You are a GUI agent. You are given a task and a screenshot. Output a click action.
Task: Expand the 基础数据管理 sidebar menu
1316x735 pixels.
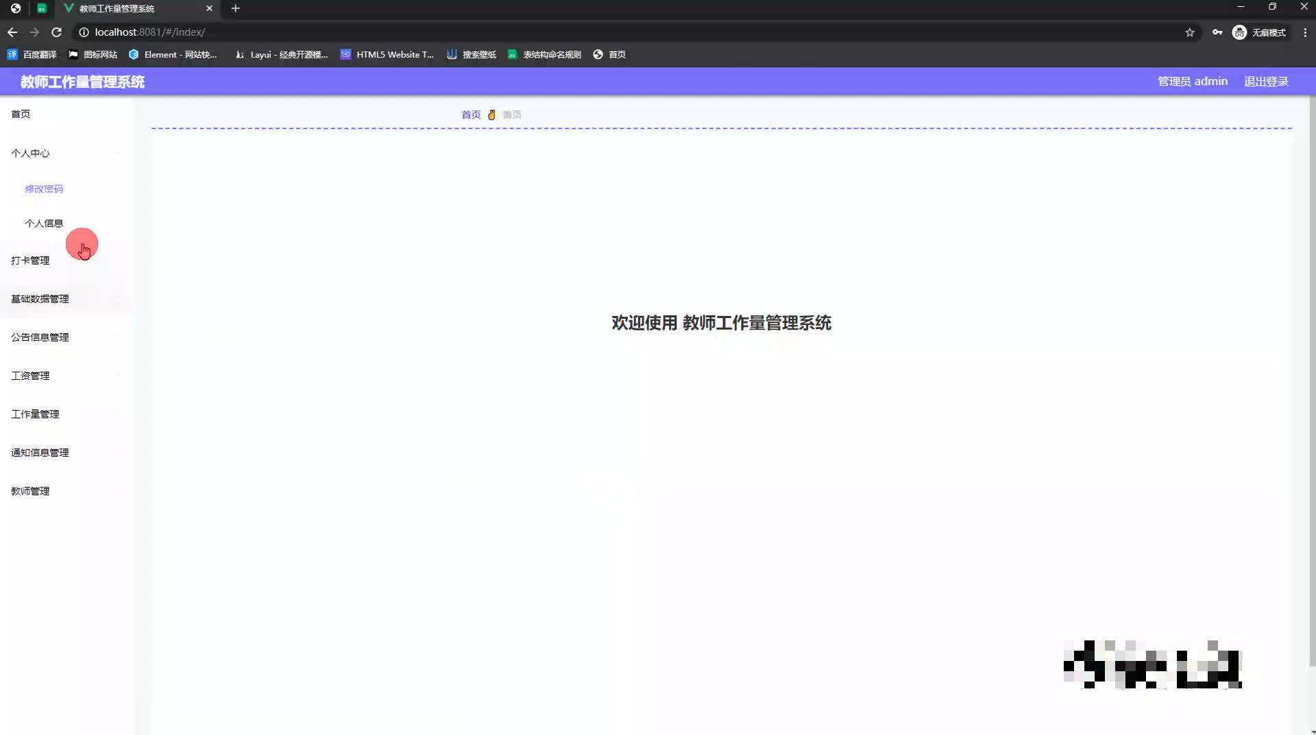coord(67,298)
